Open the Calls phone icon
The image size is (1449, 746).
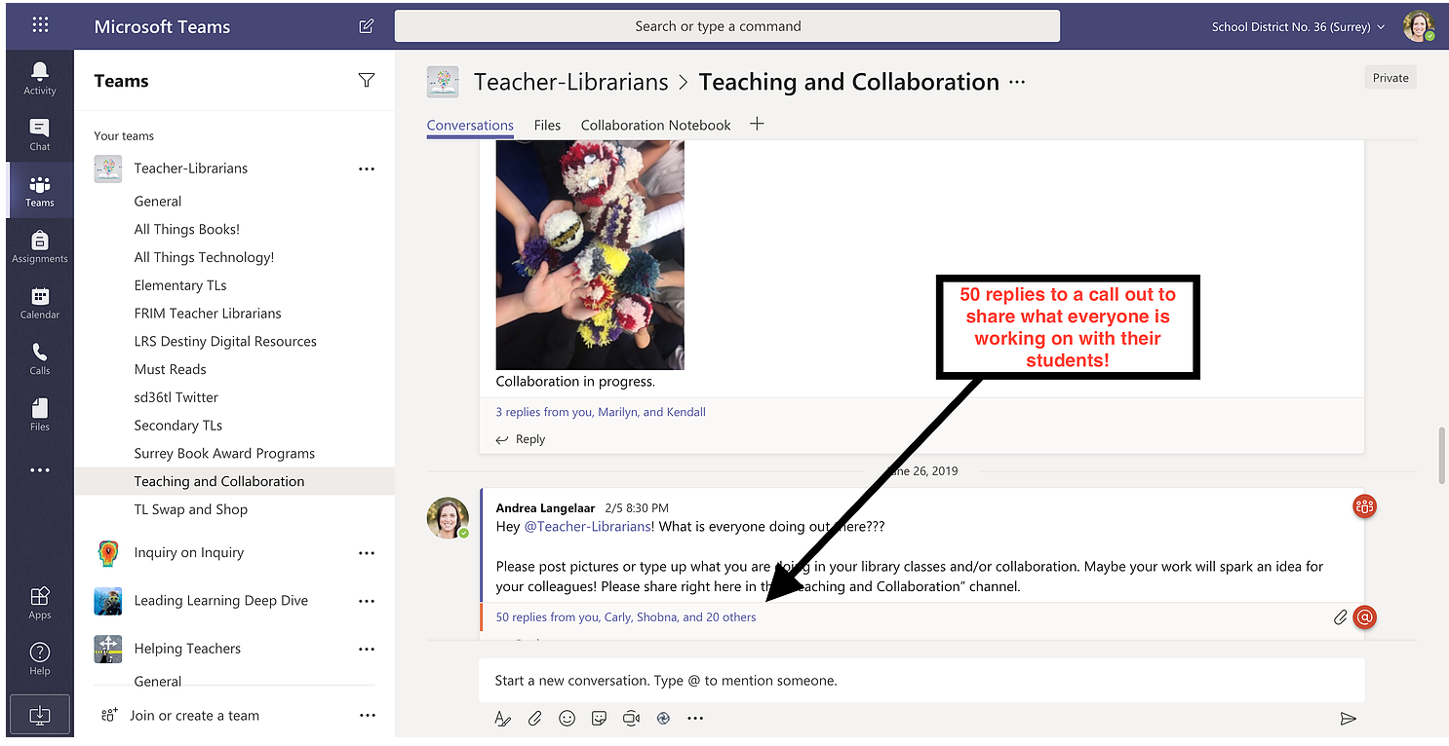pyautogui.click(x=40, y=357)
